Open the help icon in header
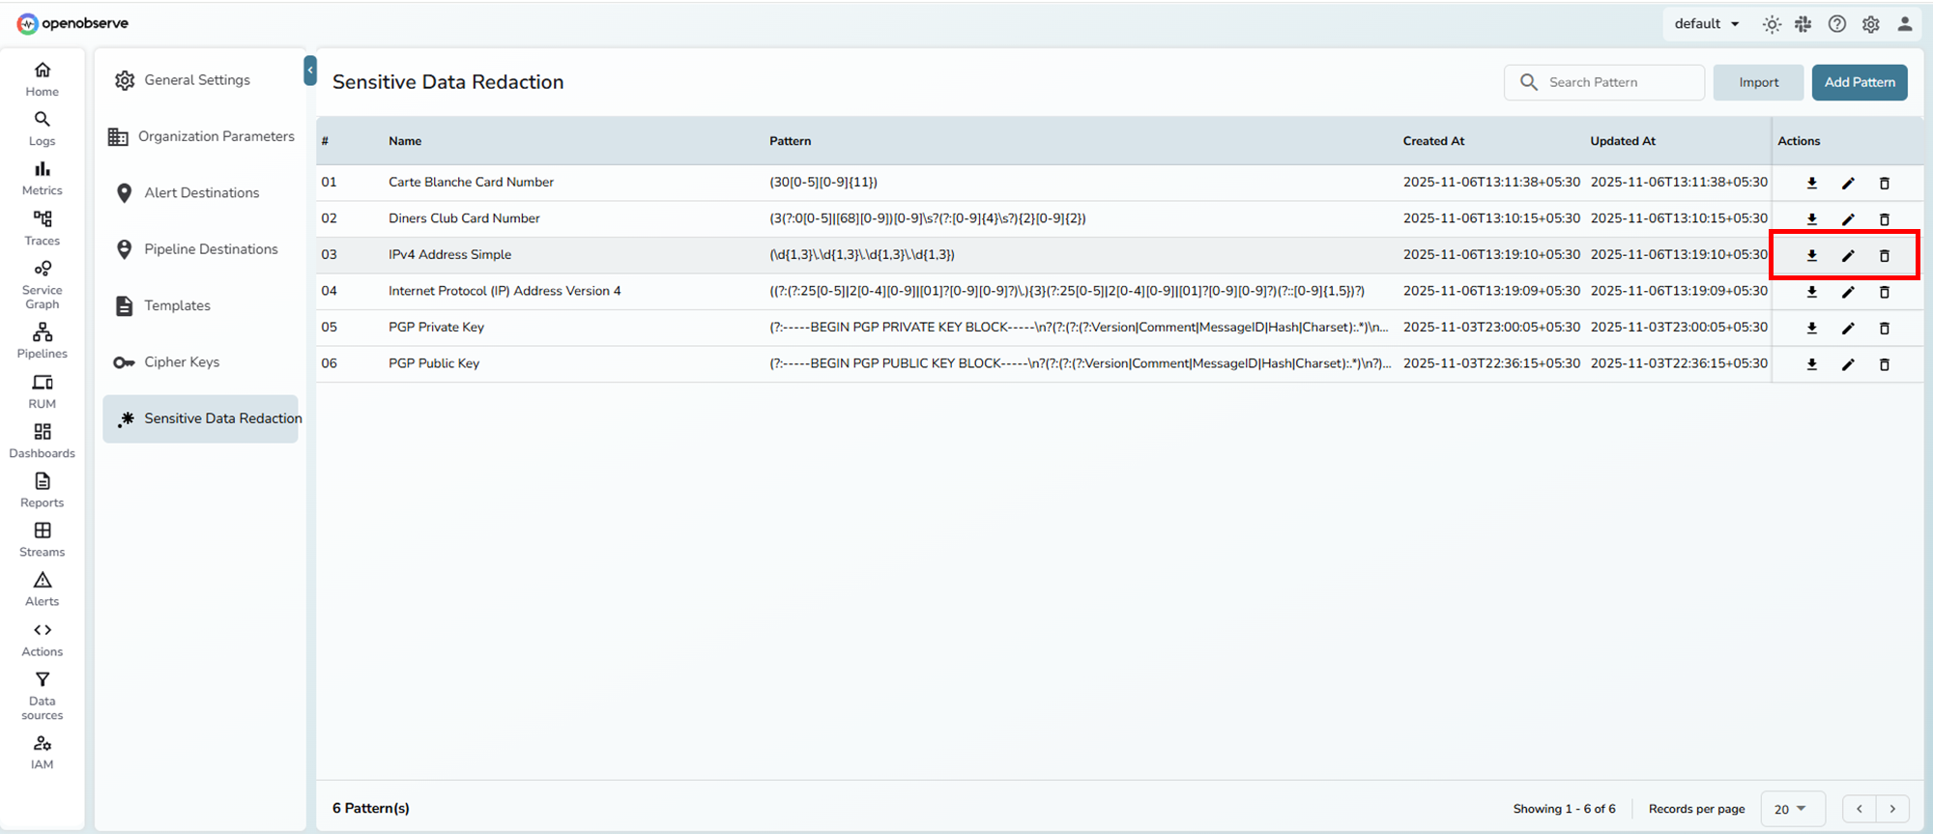 pyautogui.click(x=1836, y=24)
